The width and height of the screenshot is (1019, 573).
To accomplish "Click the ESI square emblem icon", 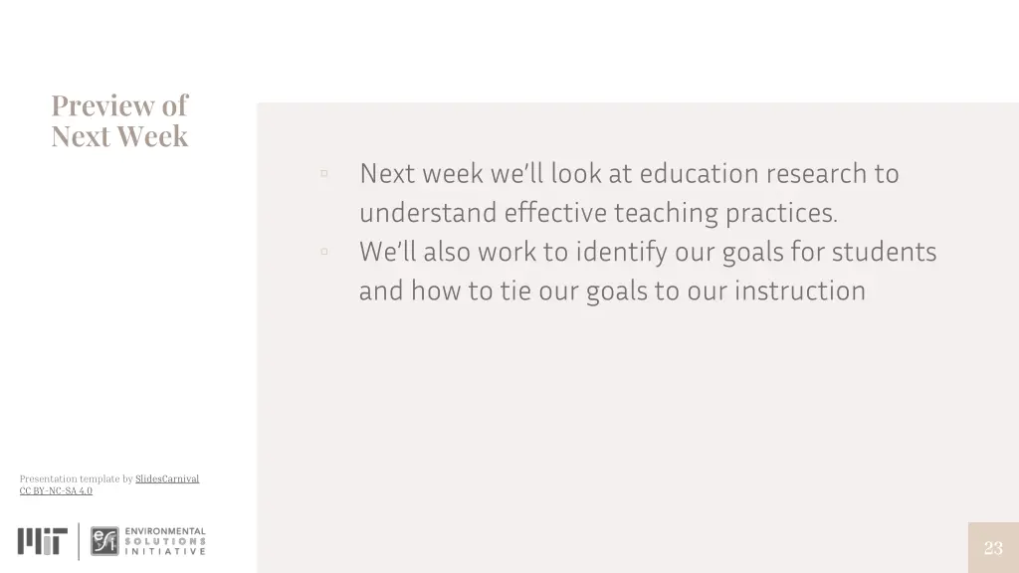I will [x=104, y=541].
